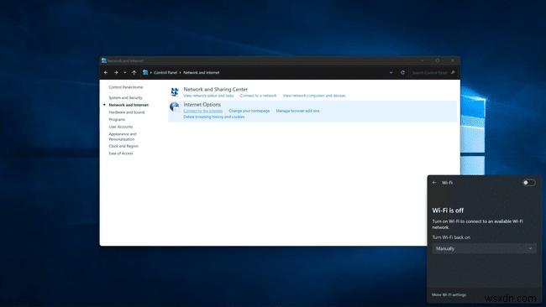546x307 pixels.
Task: Expand the address bar history dropdown
Action: (x=391, y=73)
